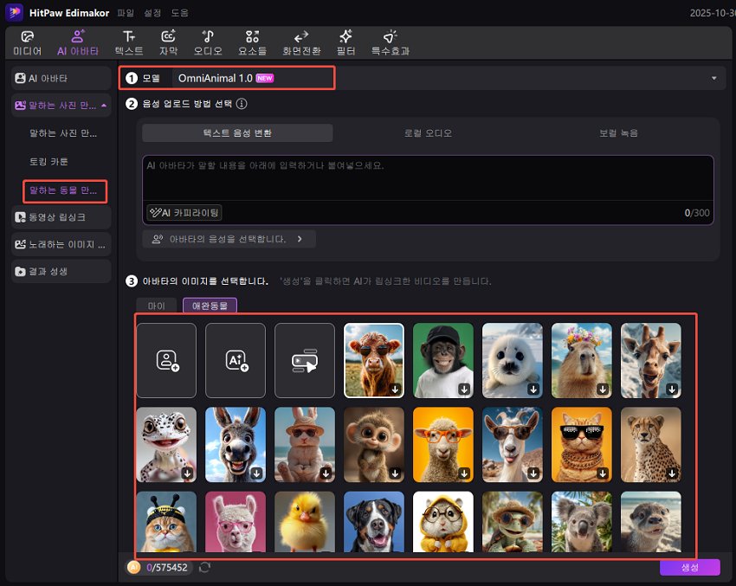Click the 생성 (Generate) button

689,567
